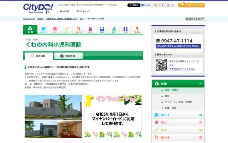
Task: Click the information banner about マイナンバーカード
Action: pyautogui.click(x=113, y=116)
